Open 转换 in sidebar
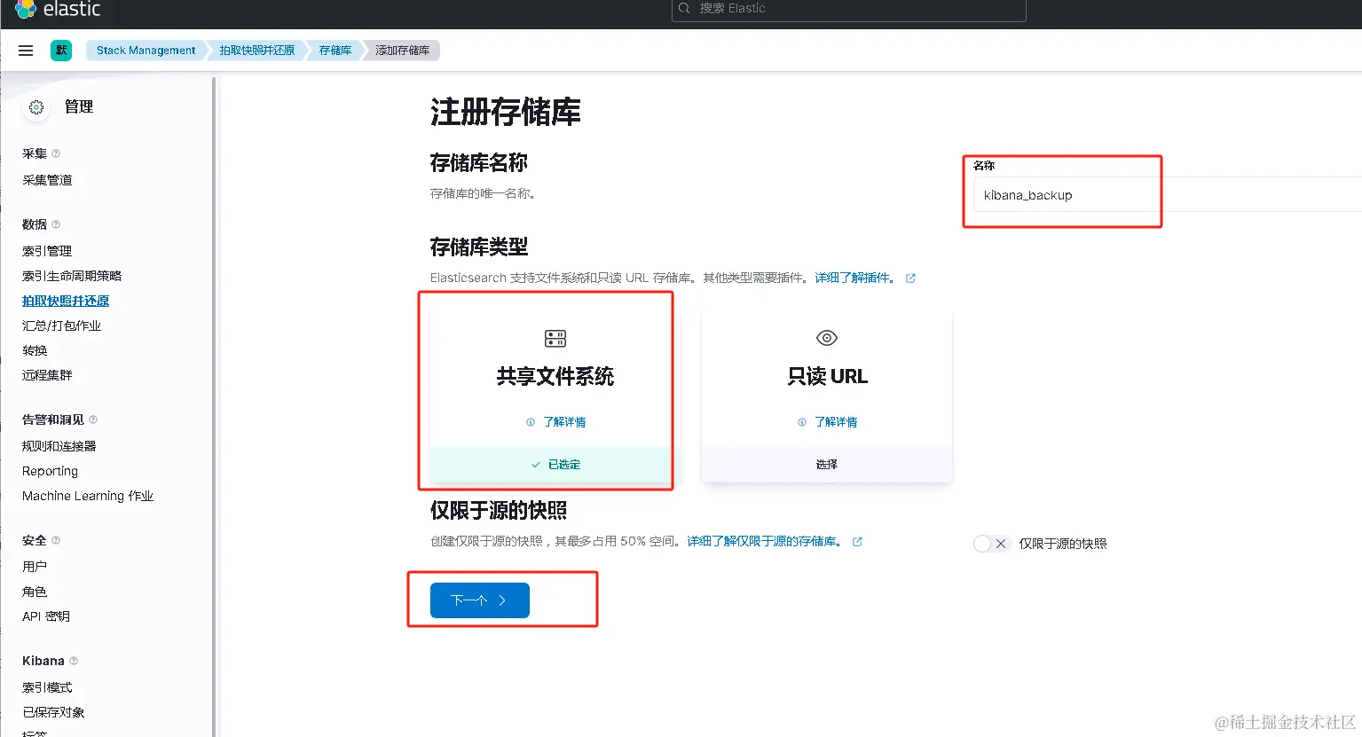This screenshot has height=737, width=1362. tap(35, 350)
